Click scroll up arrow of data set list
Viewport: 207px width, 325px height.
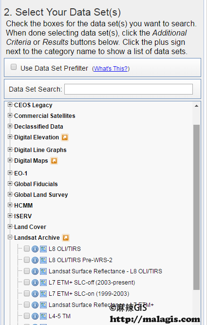point(196,106)
